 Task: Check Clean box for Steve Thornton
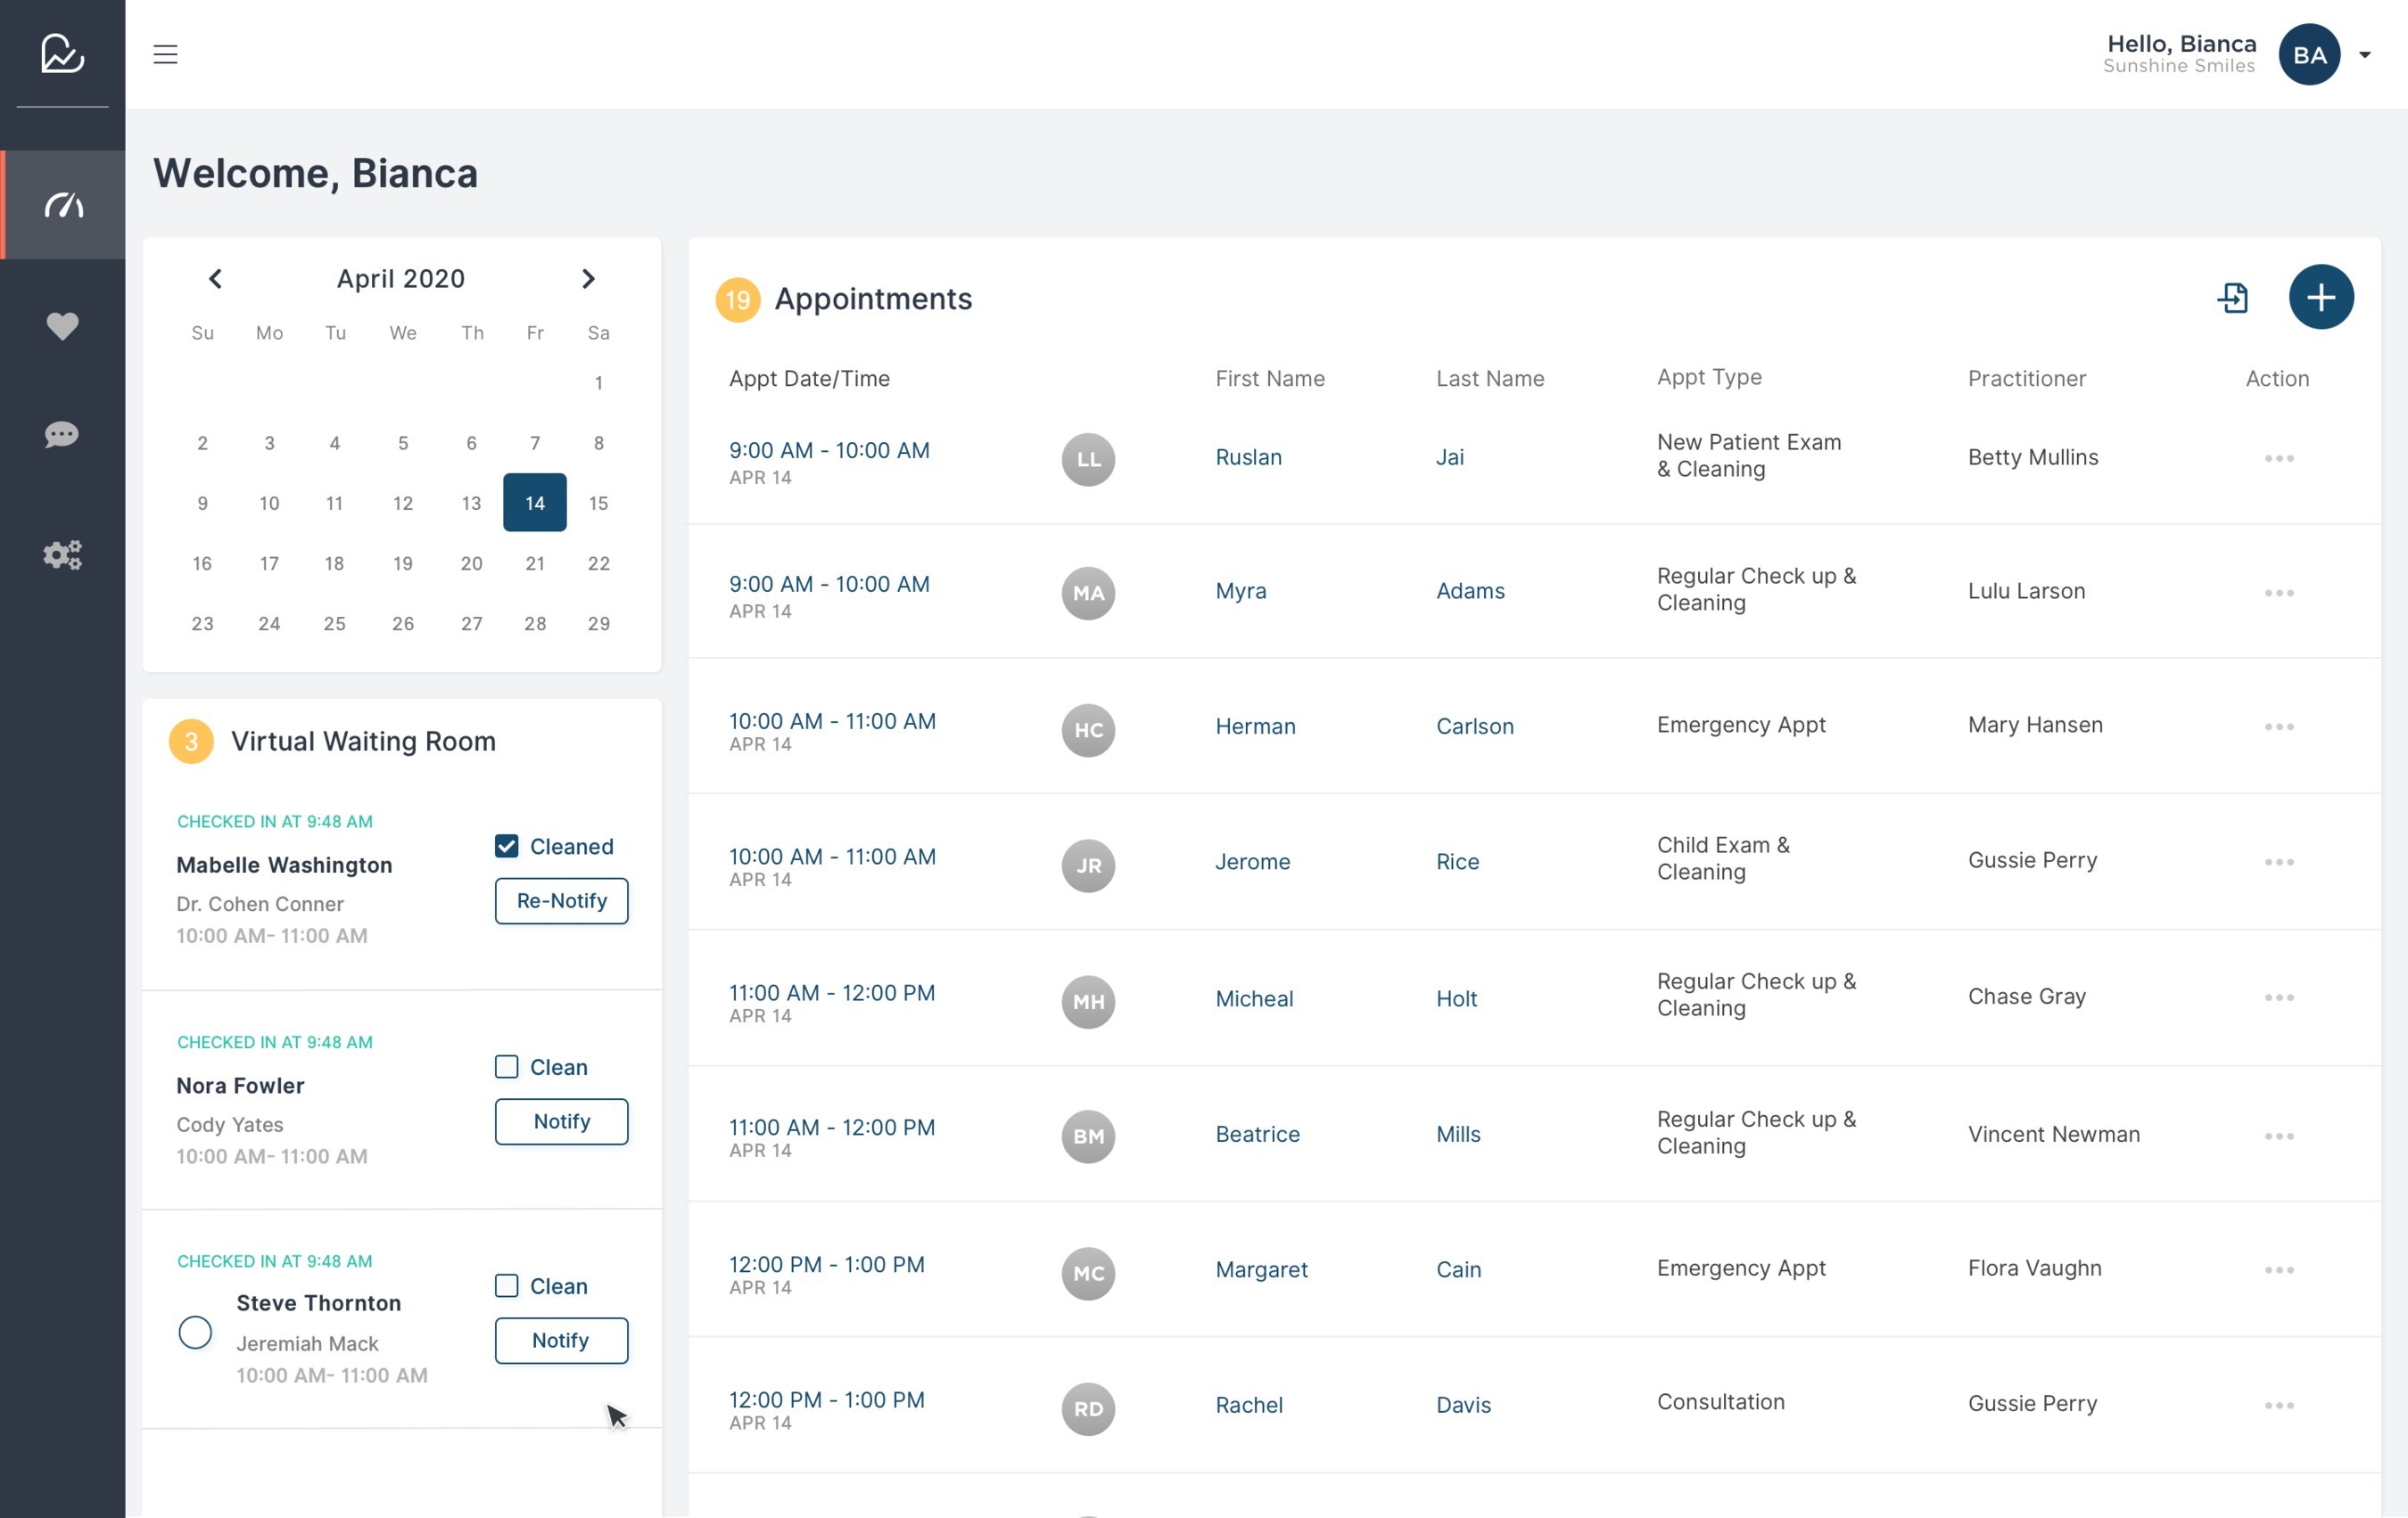tap(507, 1285)
